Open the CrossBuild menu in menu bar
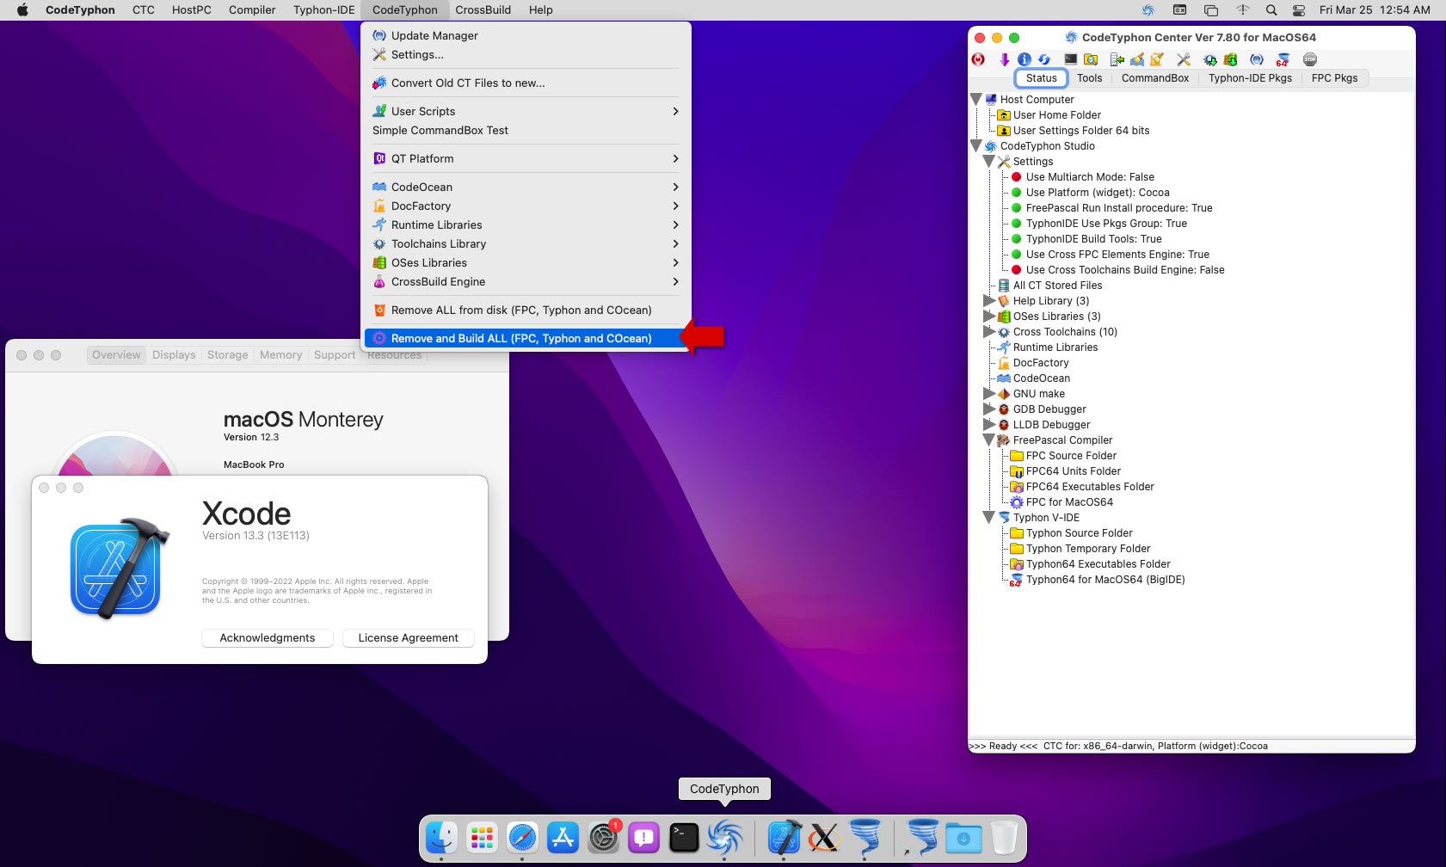 tap(483, 10)
